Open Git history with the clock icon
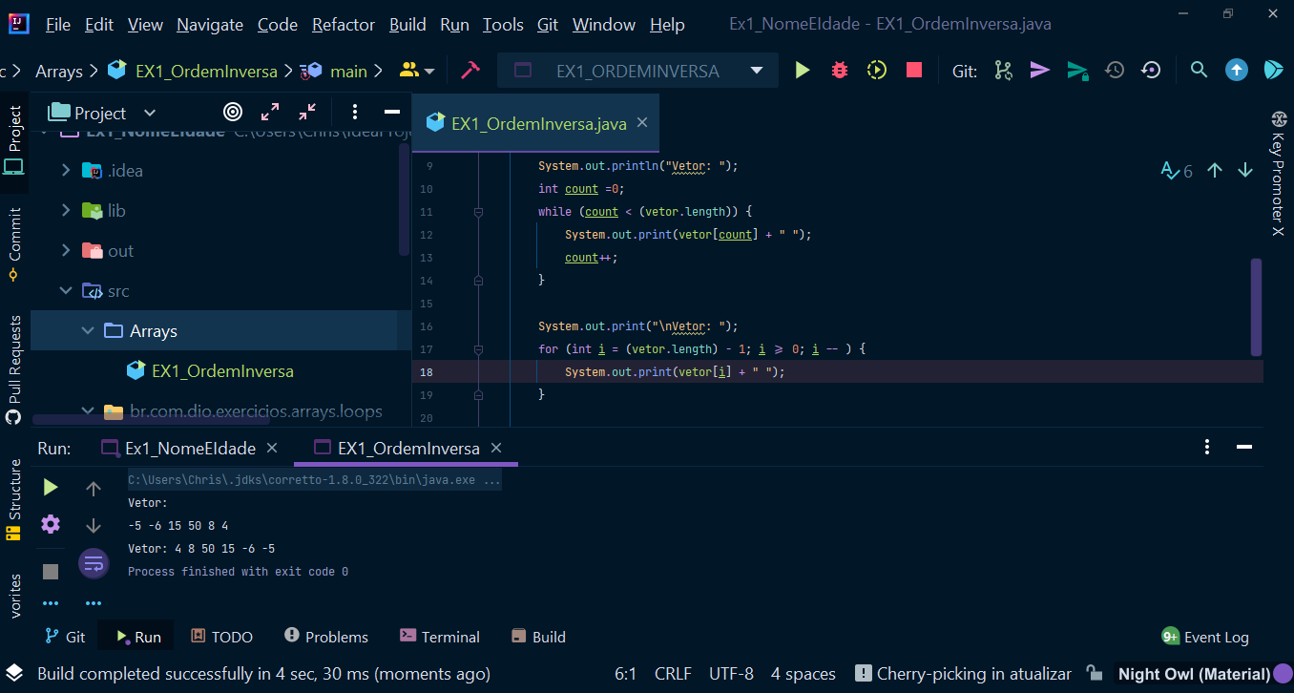The height and width of the screenshot is (693, 1294). [x=1115, y=70]
